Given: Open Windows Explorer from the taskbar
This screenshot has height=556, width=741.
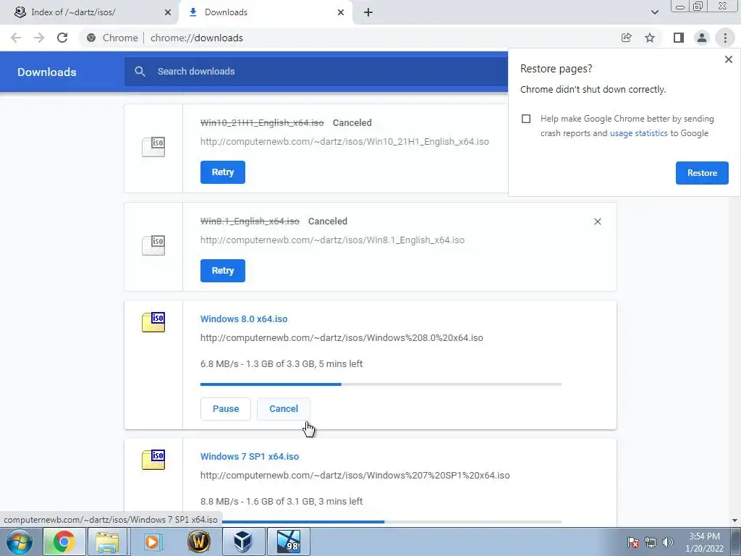Looking at the screenshot, I should (107, 542).
